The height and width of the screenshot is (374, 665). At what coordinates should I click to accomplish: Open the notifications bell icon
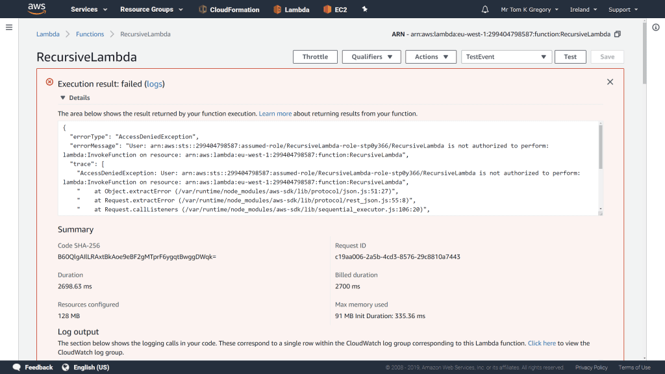click(x=485, y=10)
